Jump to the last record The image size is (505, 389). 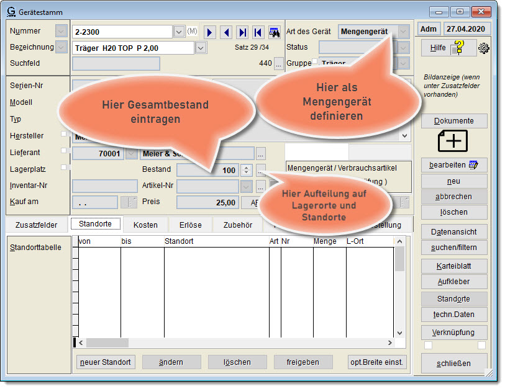coord(242,32)
